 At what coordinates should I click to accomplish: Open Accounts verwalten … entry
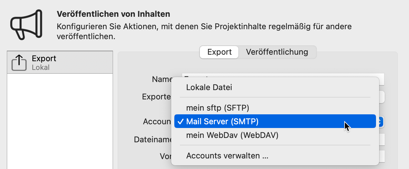(x=227, y=156)
